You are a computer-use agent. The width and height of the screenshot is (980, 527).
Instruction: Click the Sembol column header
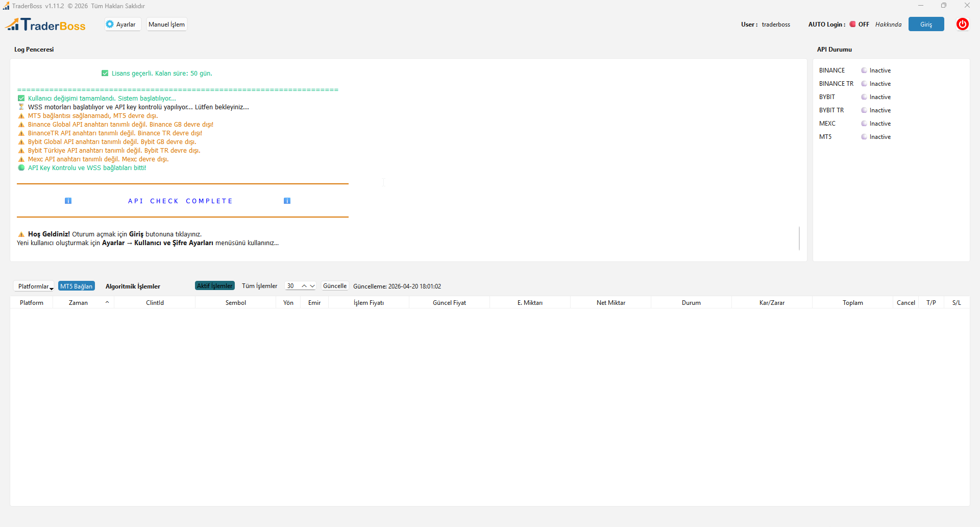[x=236, y=303]
